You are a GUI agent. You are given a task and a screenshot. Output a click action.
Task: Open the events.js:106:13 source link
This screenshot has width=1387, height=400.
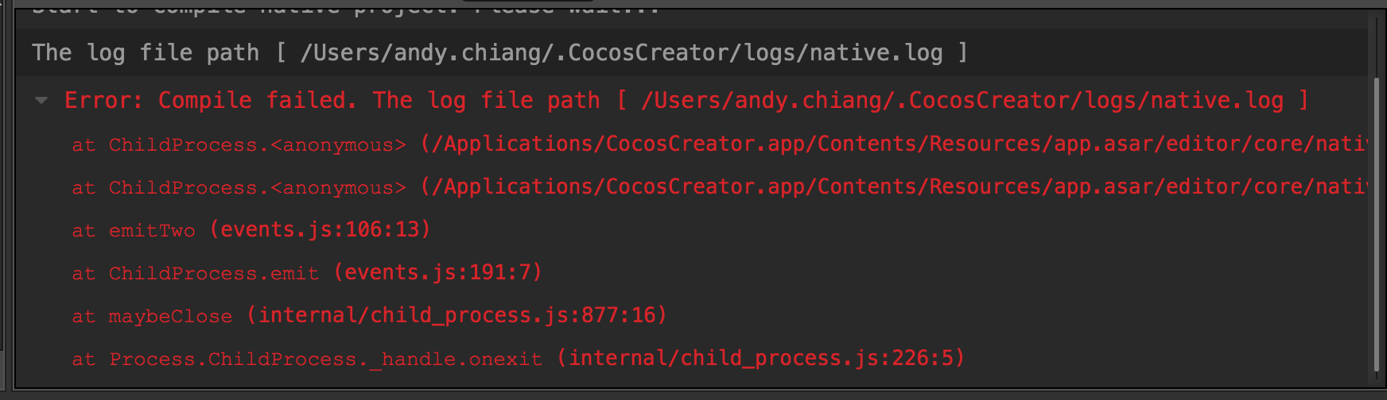[321, 230]
